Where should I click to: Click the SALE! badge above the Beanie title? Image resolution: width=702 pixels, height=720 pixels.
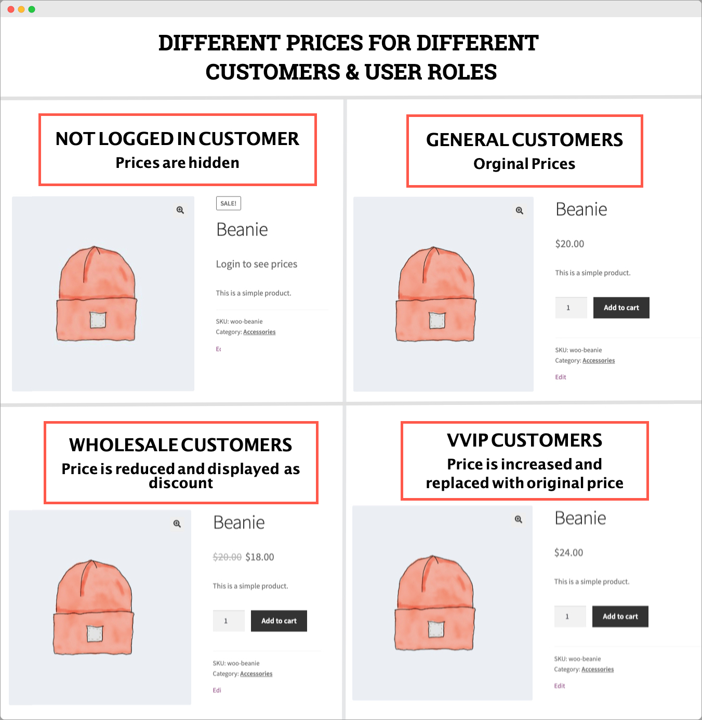228,203
